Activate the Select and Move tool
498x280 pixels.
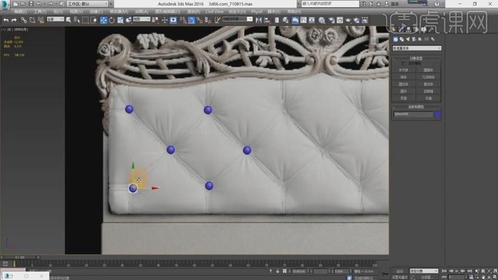(104, 20)
